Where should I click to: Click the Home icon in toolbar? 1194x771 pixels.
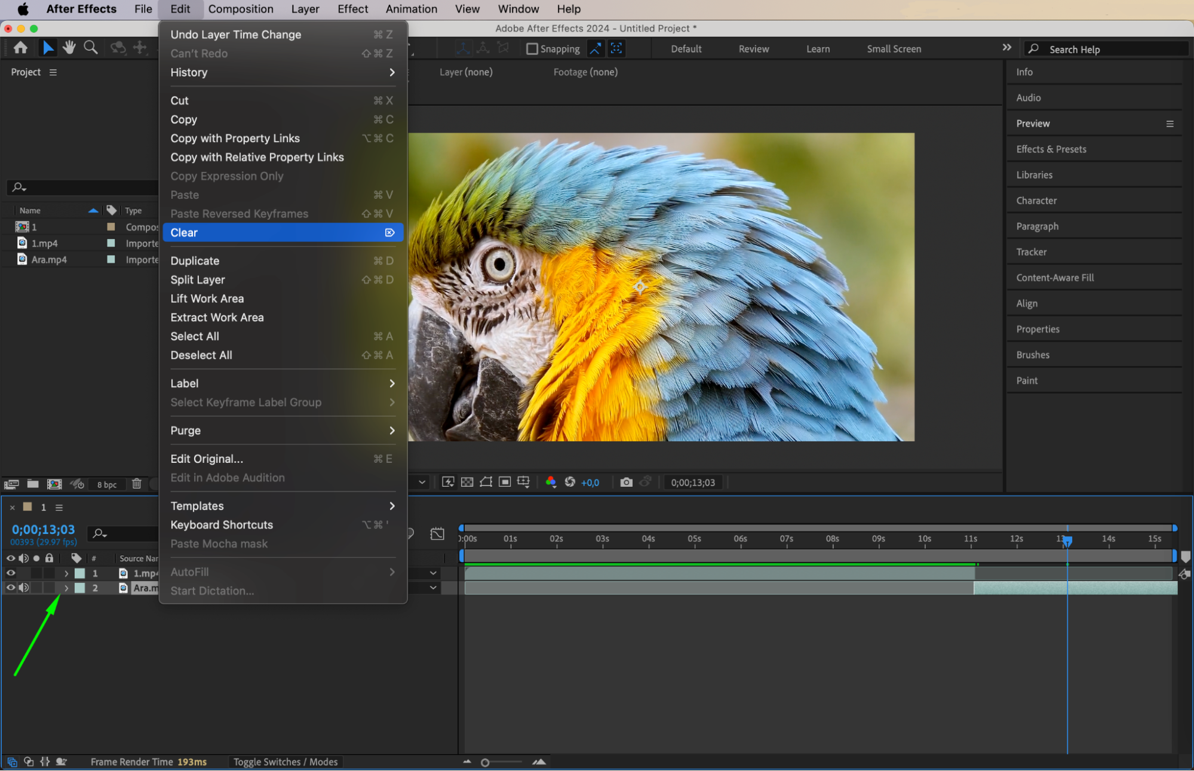point(20,48)
